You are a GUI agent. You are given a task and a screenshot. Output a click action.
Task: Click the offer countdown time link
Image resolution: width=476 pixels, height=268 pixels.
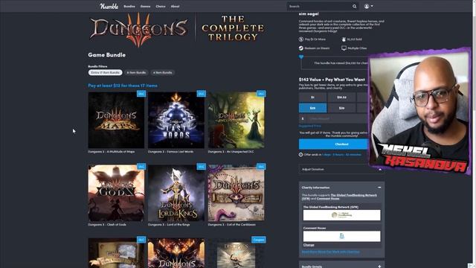[x=341, y=155]
